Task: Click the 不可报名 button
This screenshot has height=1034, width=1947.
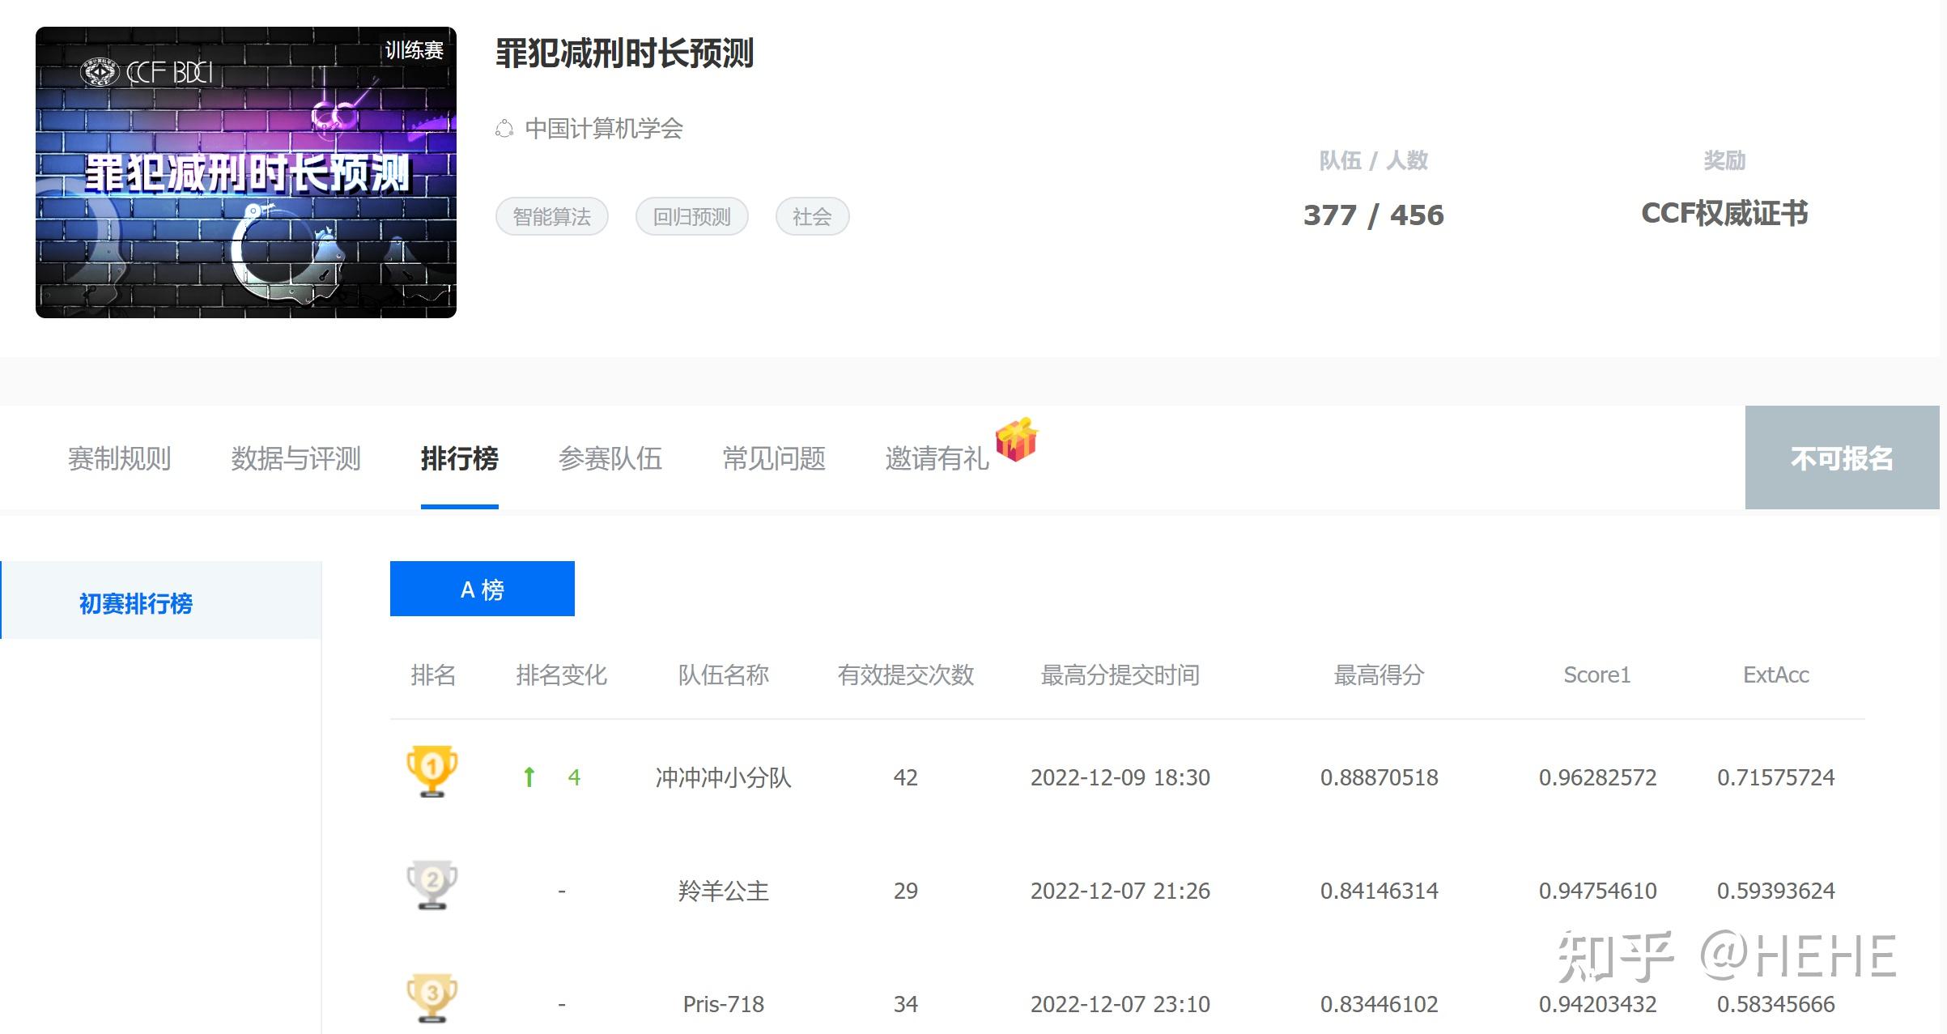Action: [x=1842, y=458]
